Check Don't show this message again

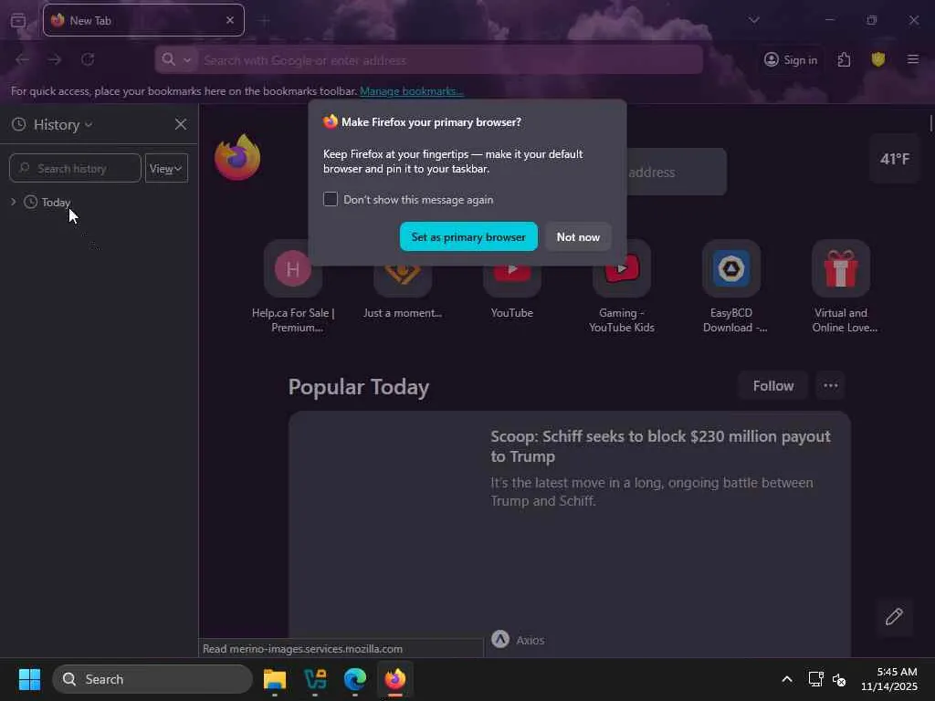(x=331, y=199)
